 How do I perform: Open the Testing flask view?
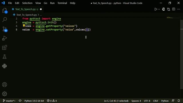(x=5, y=57)
